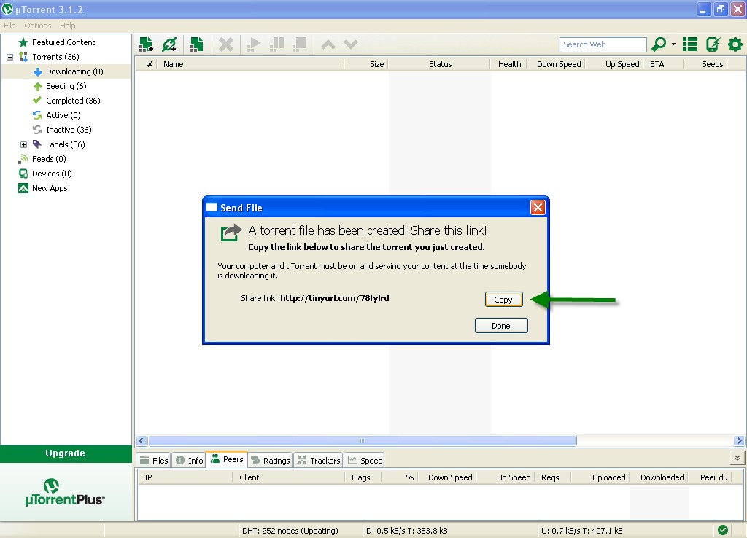Collapse the Torrents tree node
Image resolution: width=747 pixels, height=538 pixels.
pyautogui.click(x=9, y=57)
